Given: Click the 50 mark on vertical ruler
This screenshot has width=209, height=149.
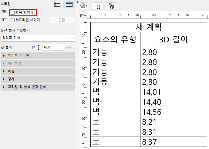Looking at the screenshot, I should tap(83, 102).
